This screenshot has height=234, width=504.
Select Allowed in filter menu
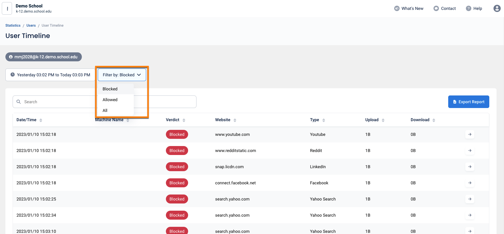(x=115, y=100)
